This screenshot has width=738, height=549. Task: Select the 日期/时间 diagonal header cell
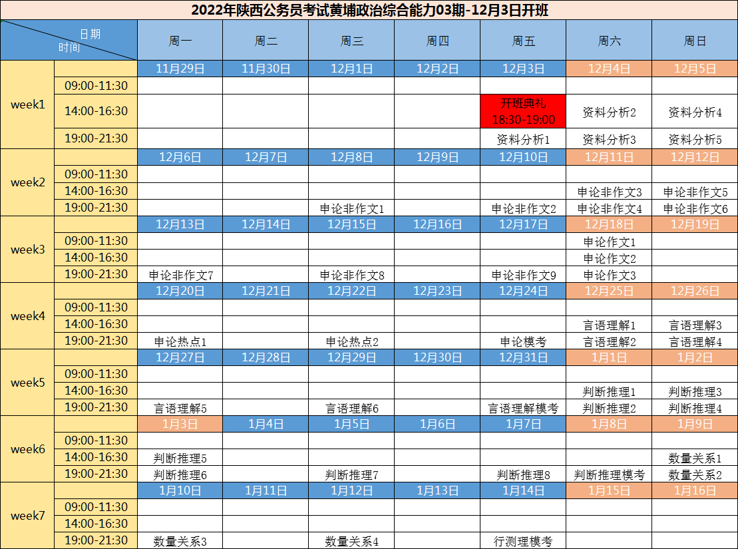point(69,40)
